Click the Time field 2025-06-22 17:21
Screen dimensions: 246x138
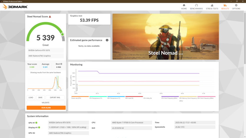[195, 123]
